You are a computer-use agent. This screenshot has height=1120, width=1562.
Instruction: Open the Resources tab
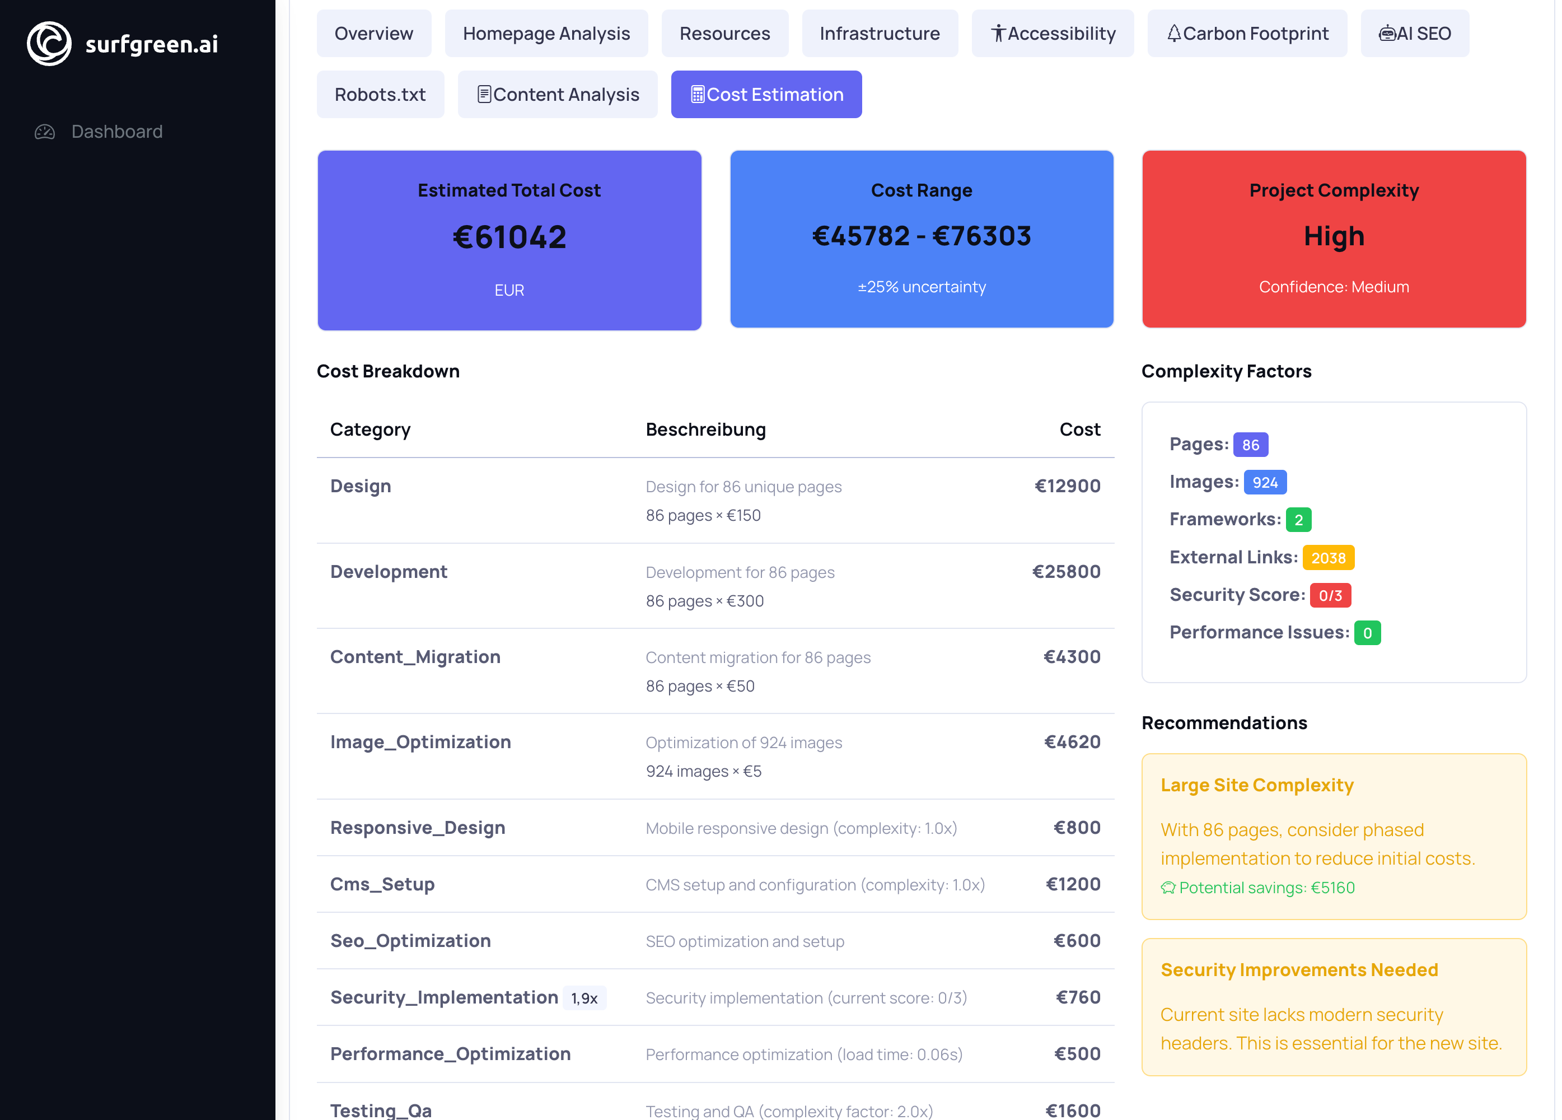[x=724, y=33]
